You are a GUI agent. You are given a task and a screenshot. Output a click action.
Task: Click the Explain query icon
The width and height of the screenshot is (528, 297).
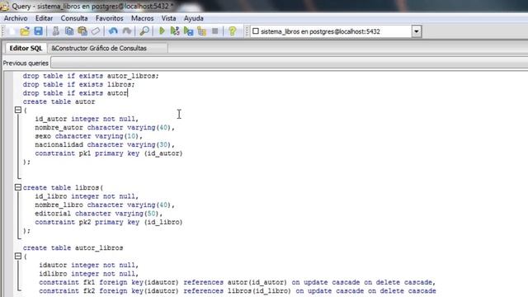tap(201, 31)
